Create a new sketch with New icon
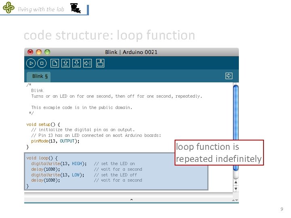Image resolution: width=291 pixels, height=218 pixels. [55, 63]
